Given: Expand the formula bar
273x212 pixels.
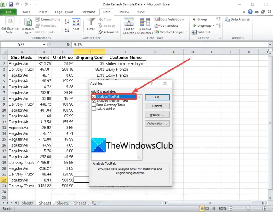Looking at the screenshot, I should [270, 45].
